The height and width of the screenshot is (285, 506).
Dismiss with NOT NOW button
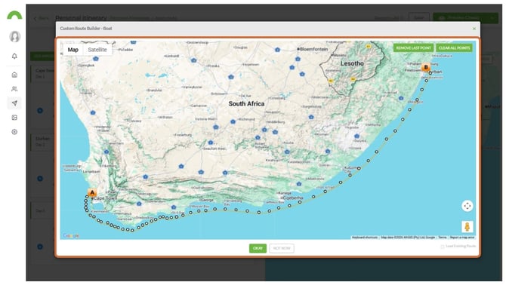282,248
